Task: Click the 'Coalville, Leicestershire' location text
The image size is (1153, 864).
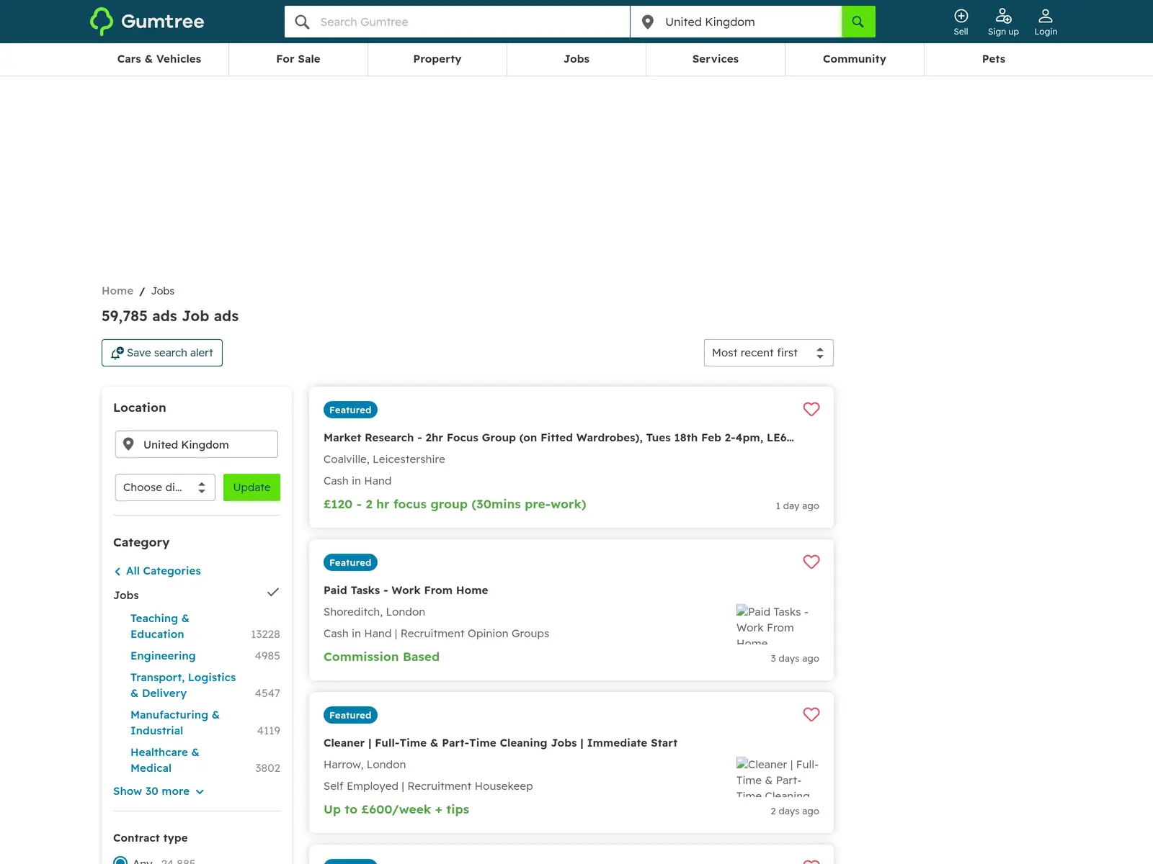Action: pyautogui.click(x=384, y=459)
